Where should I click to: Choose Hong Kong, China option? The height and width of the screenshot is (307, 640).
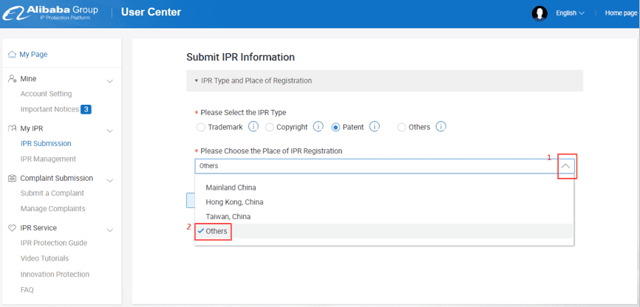(x=234, y=202)
